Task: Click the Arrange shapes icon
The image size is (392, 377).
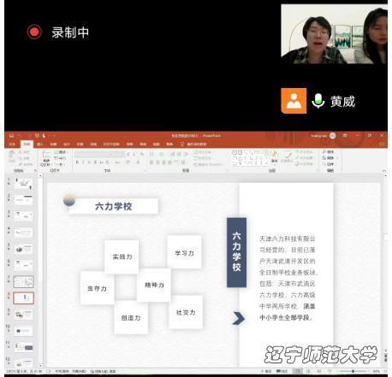Action: click(x=274, y=156)
